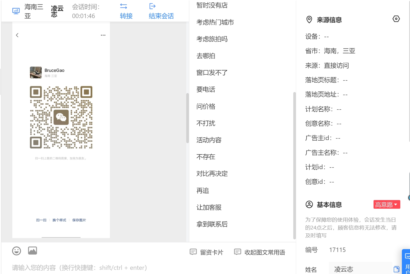Click 保存图片 link in QR image
The width and height of the screenshot is (410, 274).
[79, 220]
